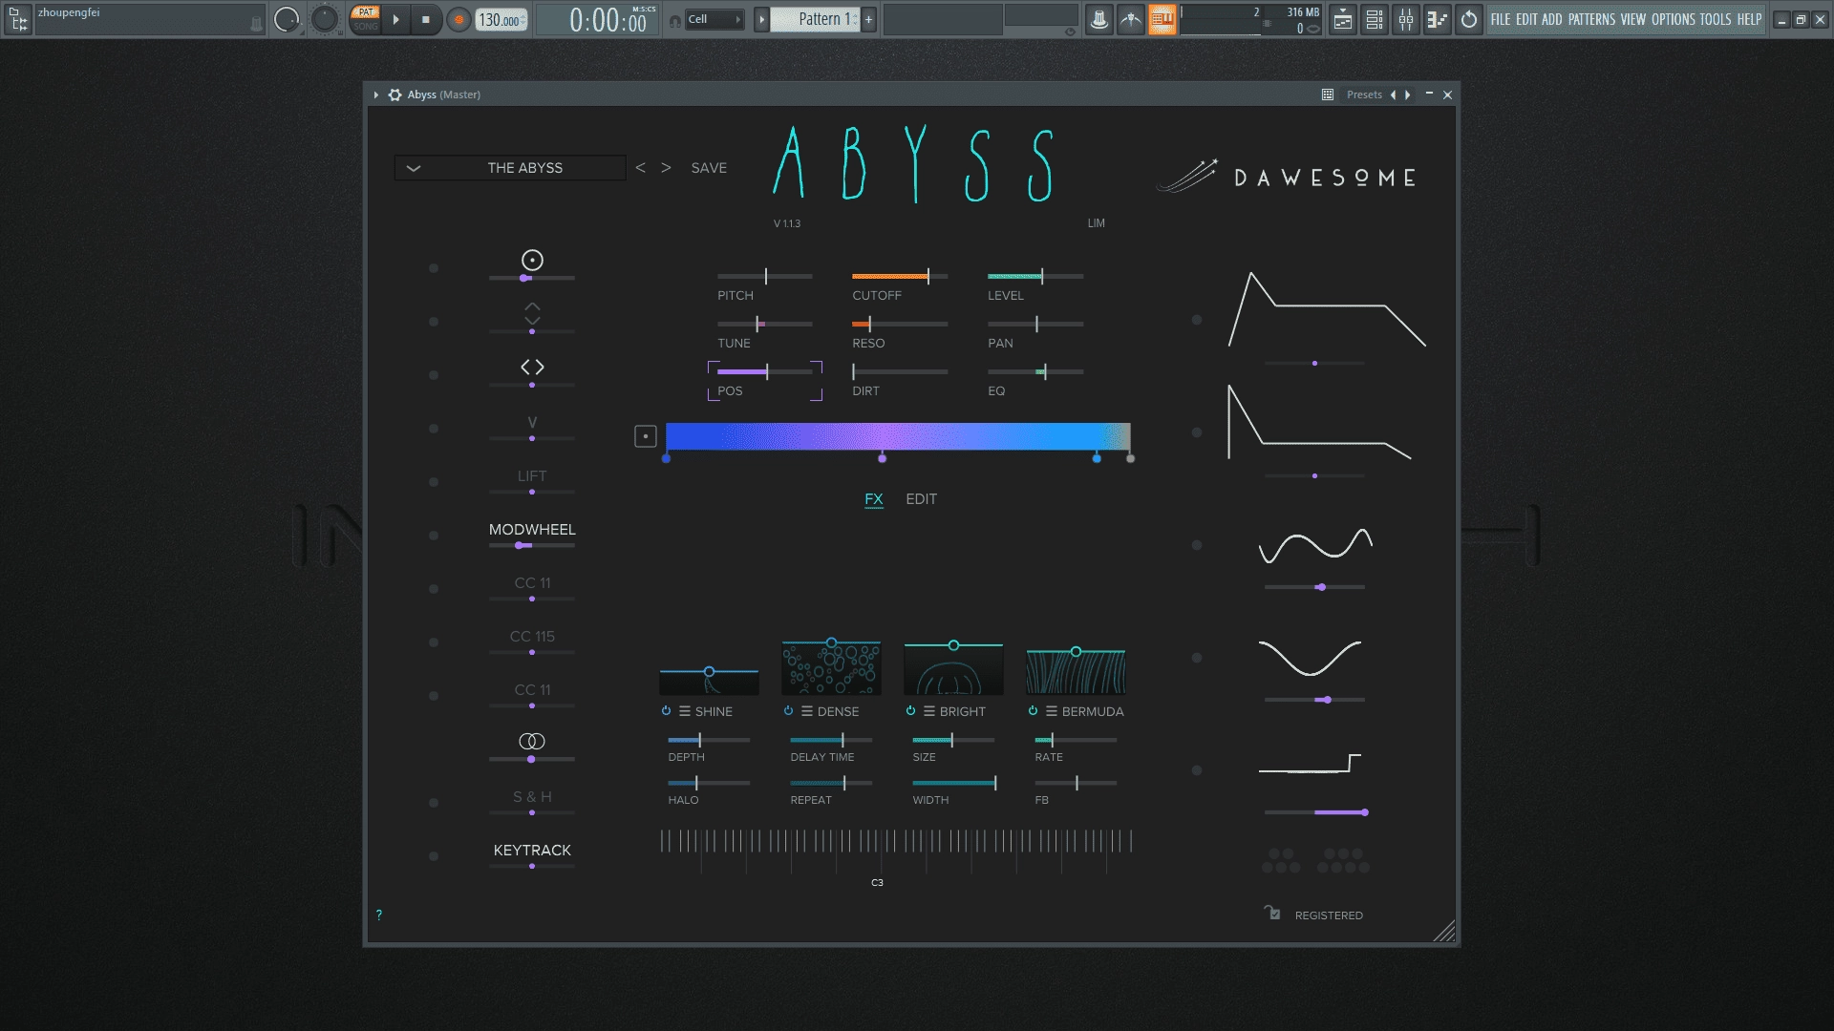1834x1031 pixels.
Task: Click the target circle modulator icon
Action: 532,260
